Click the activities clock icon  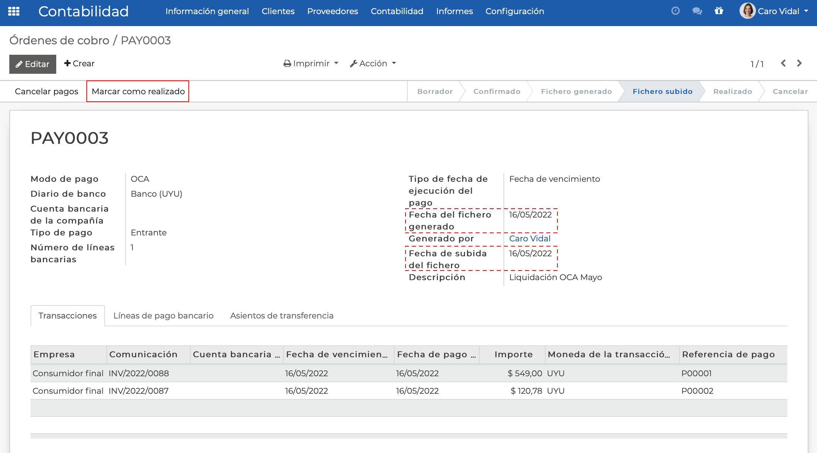tap(675, 11)
